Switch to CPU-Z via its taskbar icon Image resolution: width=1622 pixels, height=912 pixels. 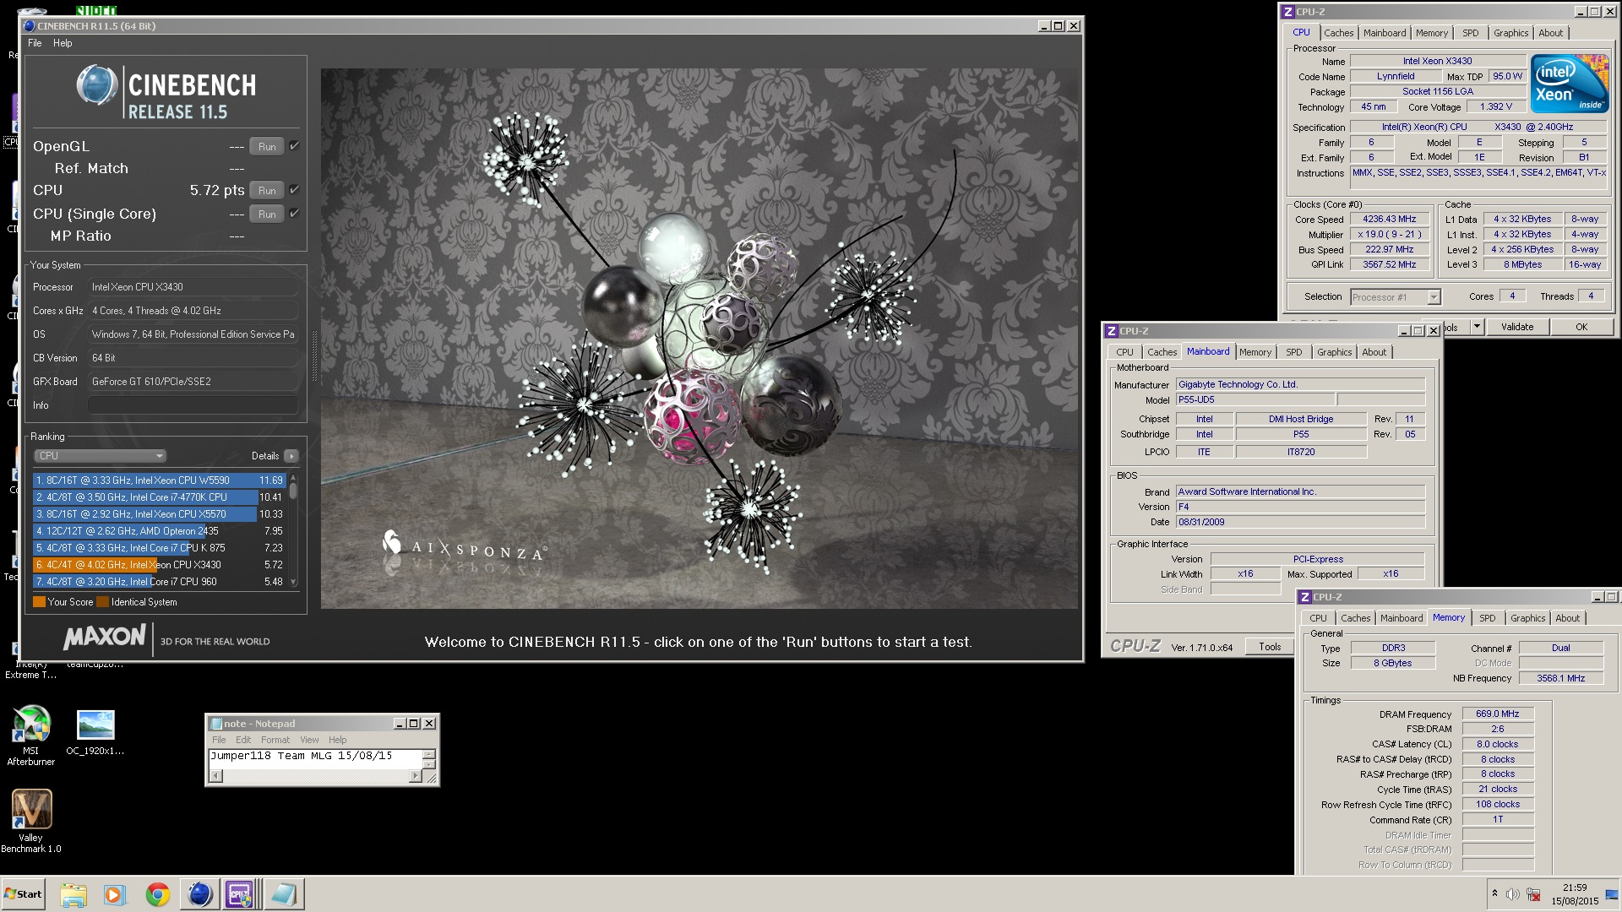click(x=240, y=893)
